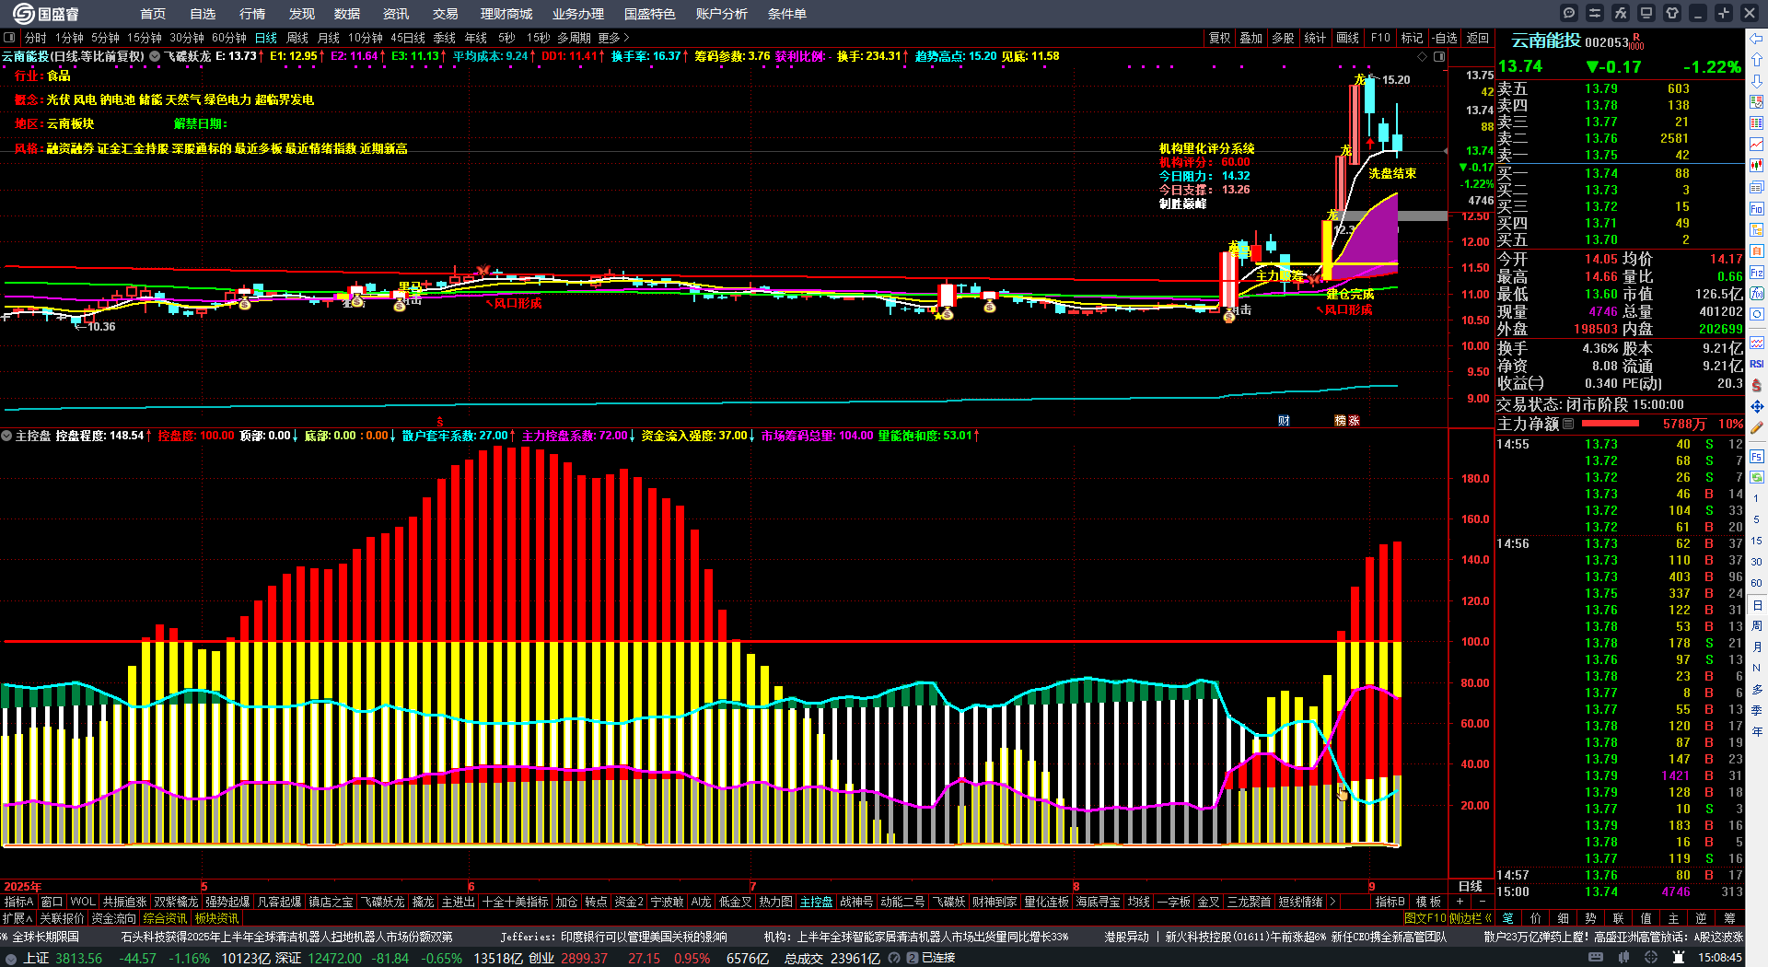Select the pencil drawing tool icon
This screenshot has width=1768, height=967.
pos(1757,428)
